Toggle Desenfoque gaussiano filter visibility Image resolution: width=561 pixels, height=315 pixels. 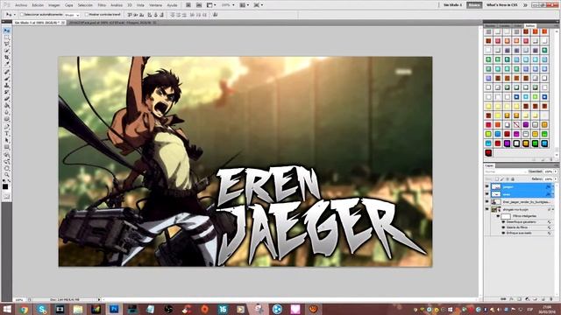click(503, 221)
